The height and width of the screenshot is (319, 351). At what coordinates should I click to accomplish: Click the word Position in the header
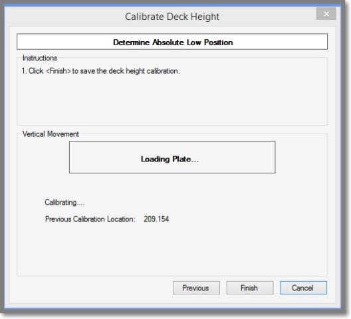click(219, 43)
